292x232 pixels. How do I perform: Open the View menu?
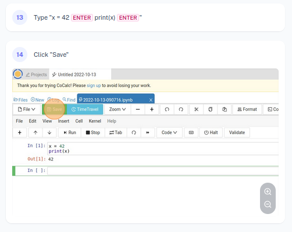[47, 121]
